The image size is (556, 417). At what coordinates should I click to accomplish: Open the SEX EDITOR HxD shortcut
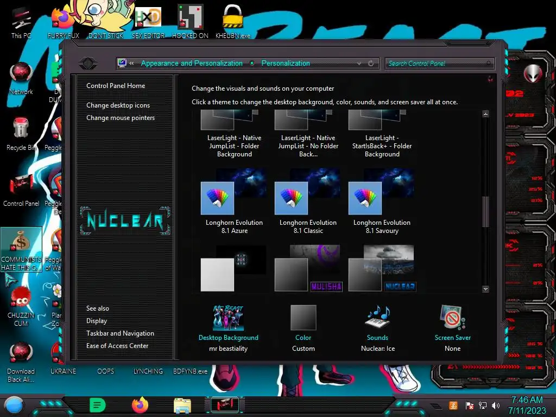coord(148,23)
